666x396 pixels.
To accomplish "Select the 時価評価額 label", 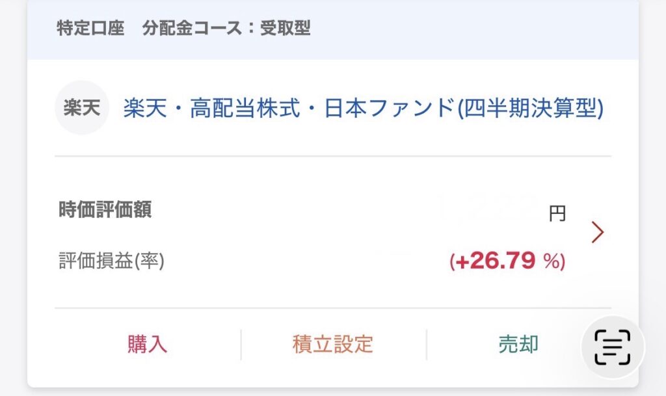I will pos(105,209).
